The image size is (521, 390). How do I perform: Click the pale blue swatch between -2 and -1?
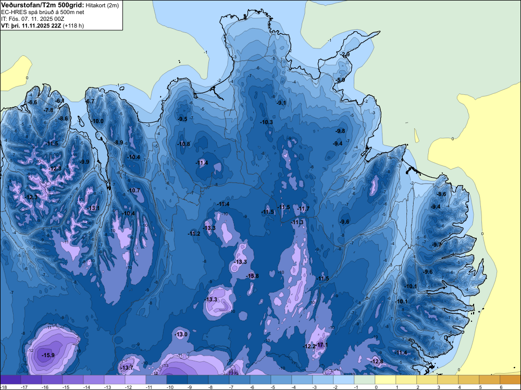[x=344, y=380]
